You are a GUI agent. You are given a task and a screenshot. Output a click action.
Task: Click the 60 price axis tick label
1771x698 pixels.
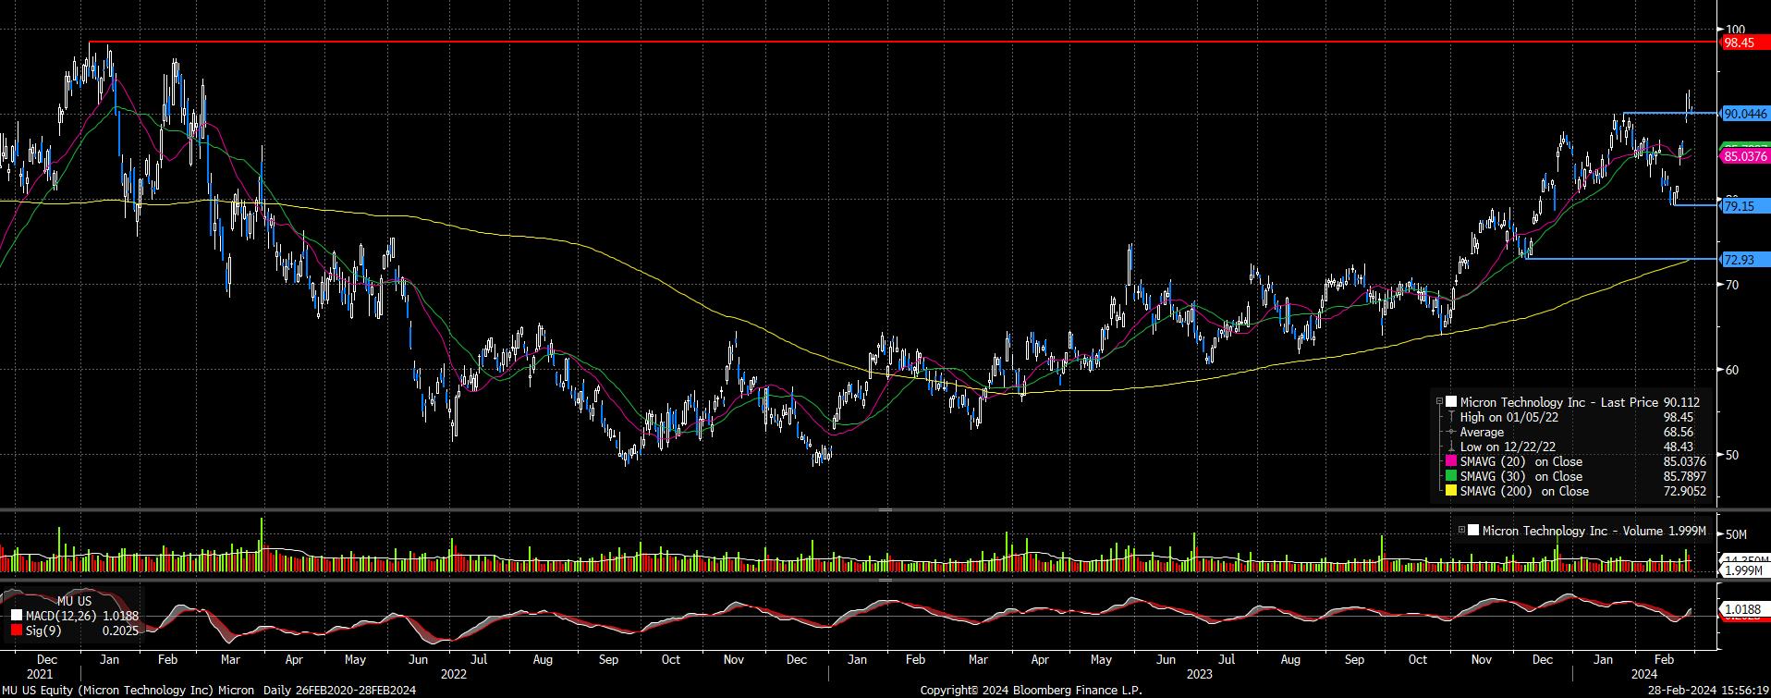coord(1732,370)
